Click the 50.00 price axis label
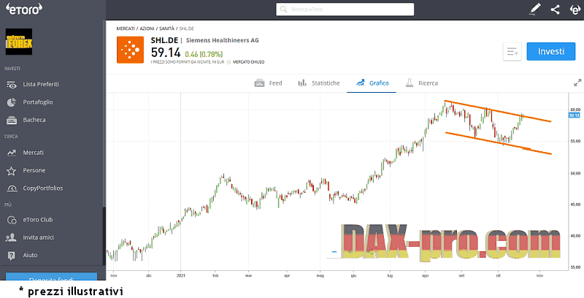This screenshot has height=298, width=584. pyautogui.click(x=575, y=173)
